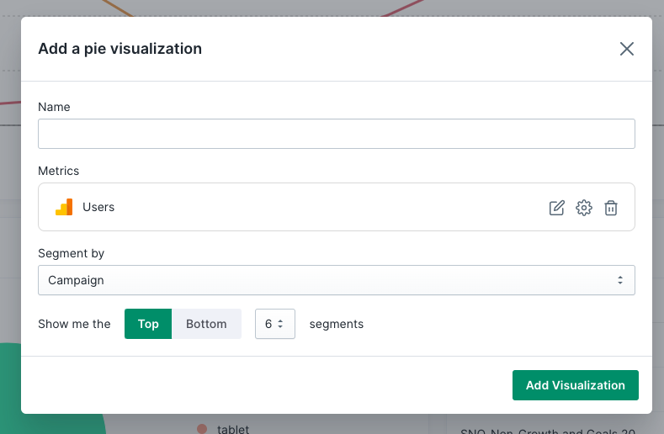Click the Name field label
Screen dimensions: 664x434
54,107
